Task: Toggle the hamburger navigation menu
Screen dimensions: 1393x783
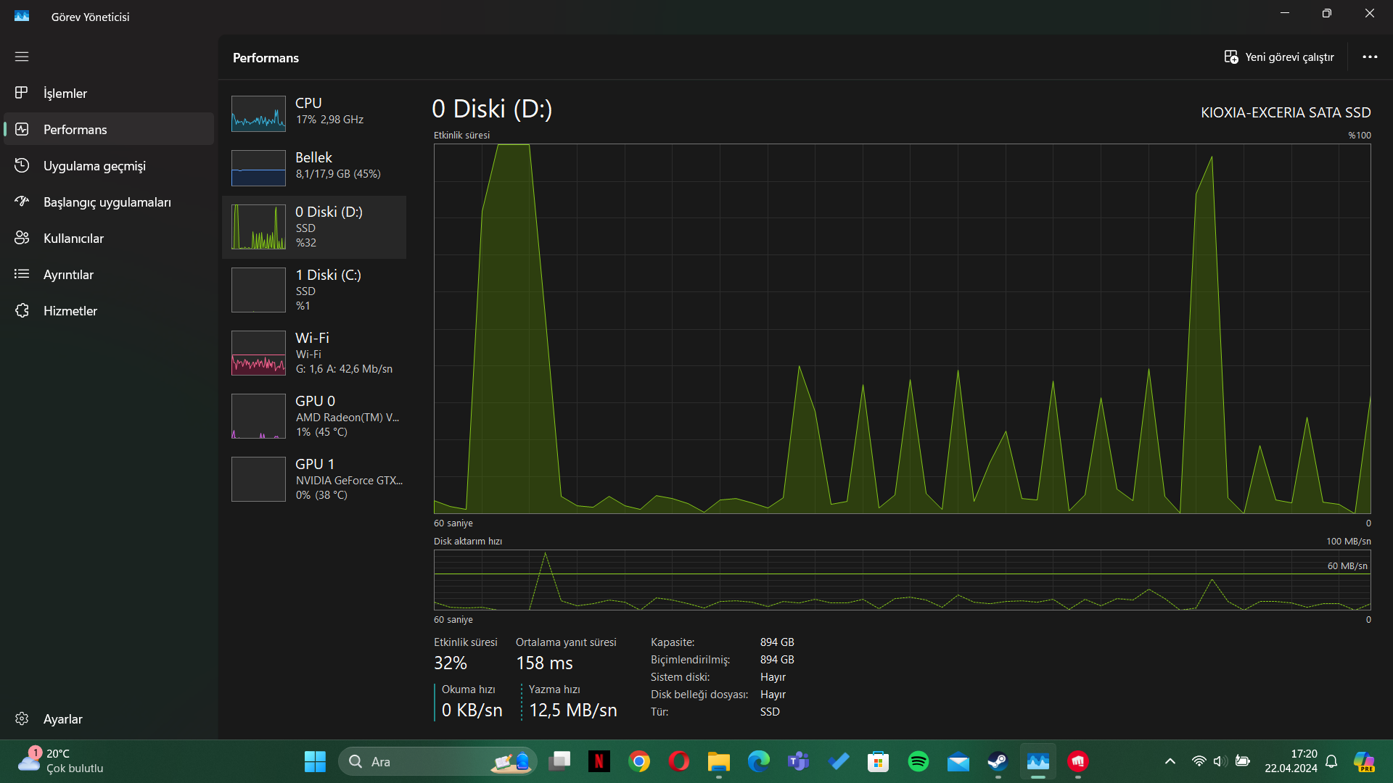Action: click(x=22, y=57)
